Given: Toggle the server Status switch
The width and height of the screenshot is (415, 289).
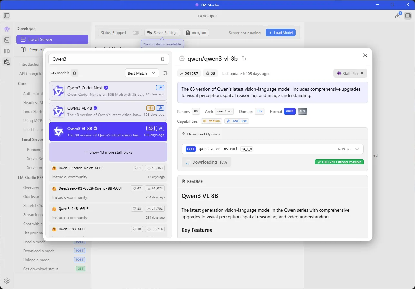Looking at the screenshot, I should tap(135, 33).
